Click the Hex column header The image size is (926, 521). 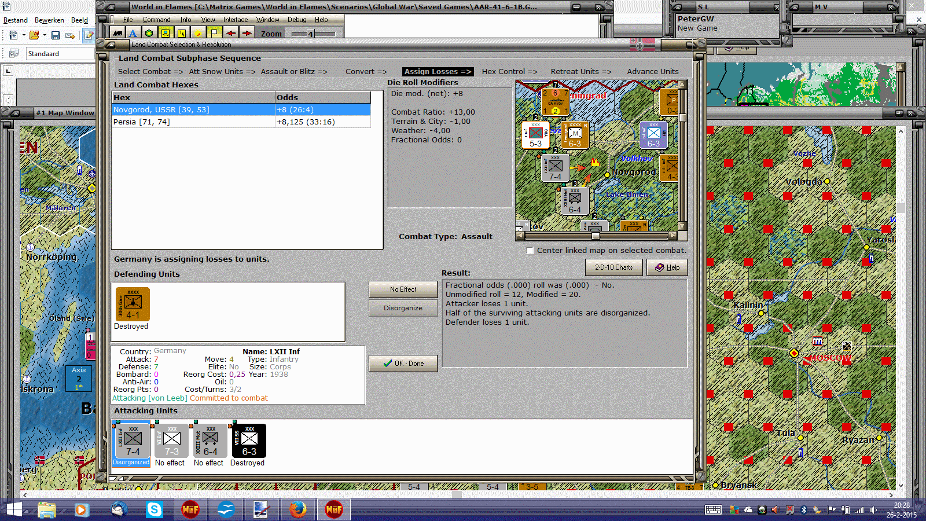coord(193,98)
